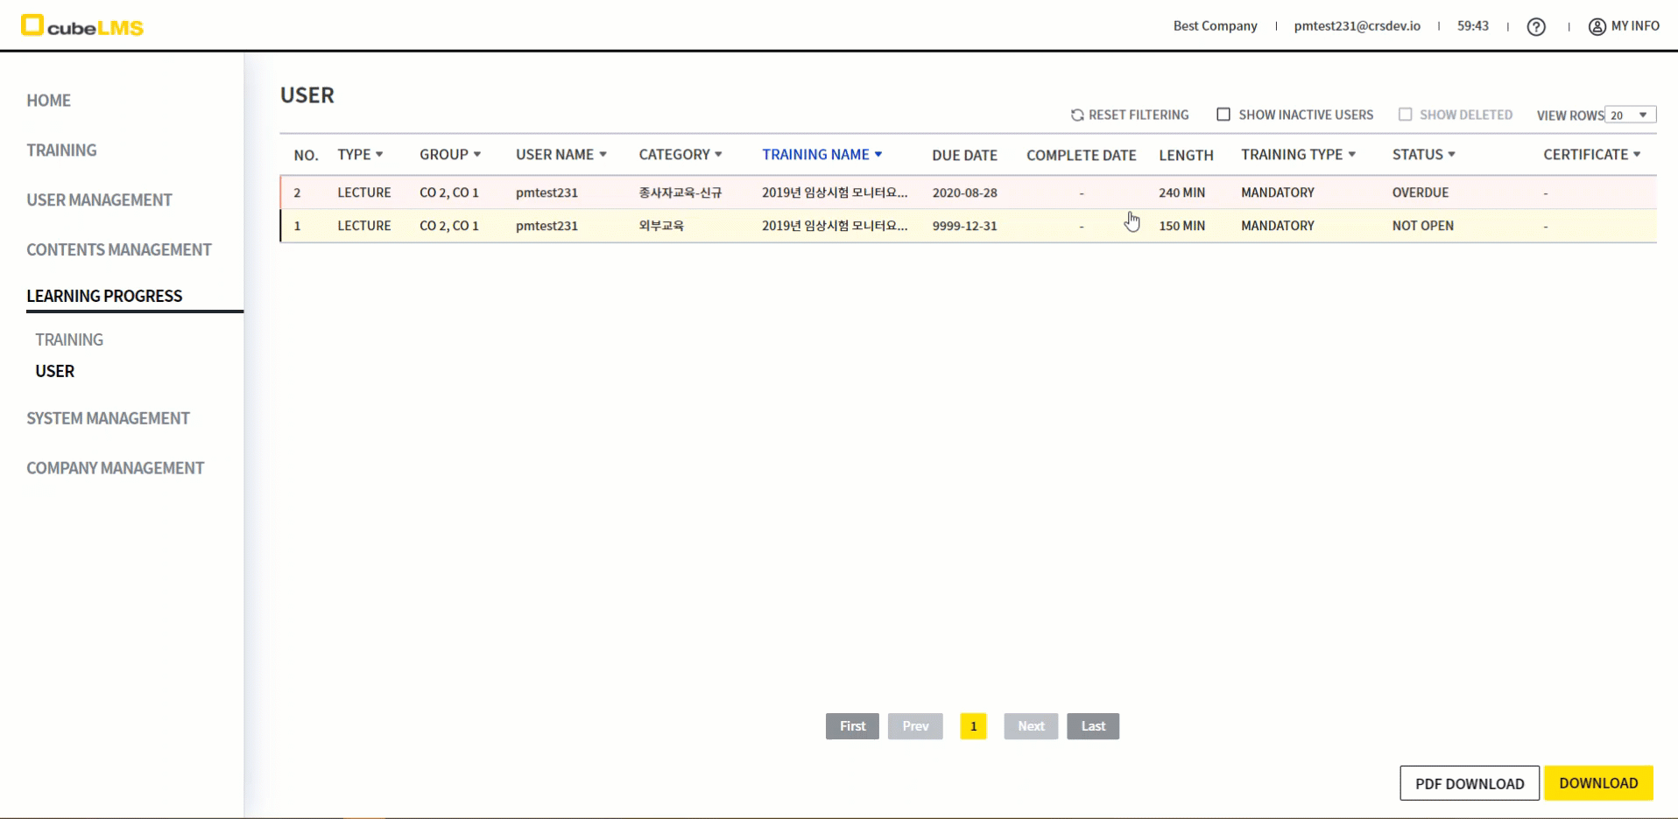Click the PDF DOWNLOAD button
Screen dimensions: 1678x819
pos(1469,783)
